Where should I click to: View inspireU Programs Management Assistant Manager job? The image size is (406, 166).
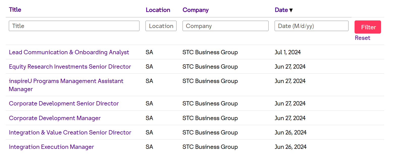pos(66,85)
